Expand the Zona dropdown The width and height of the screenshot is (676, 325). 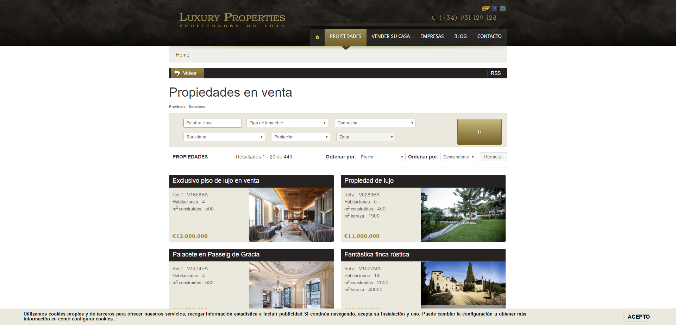365,137
